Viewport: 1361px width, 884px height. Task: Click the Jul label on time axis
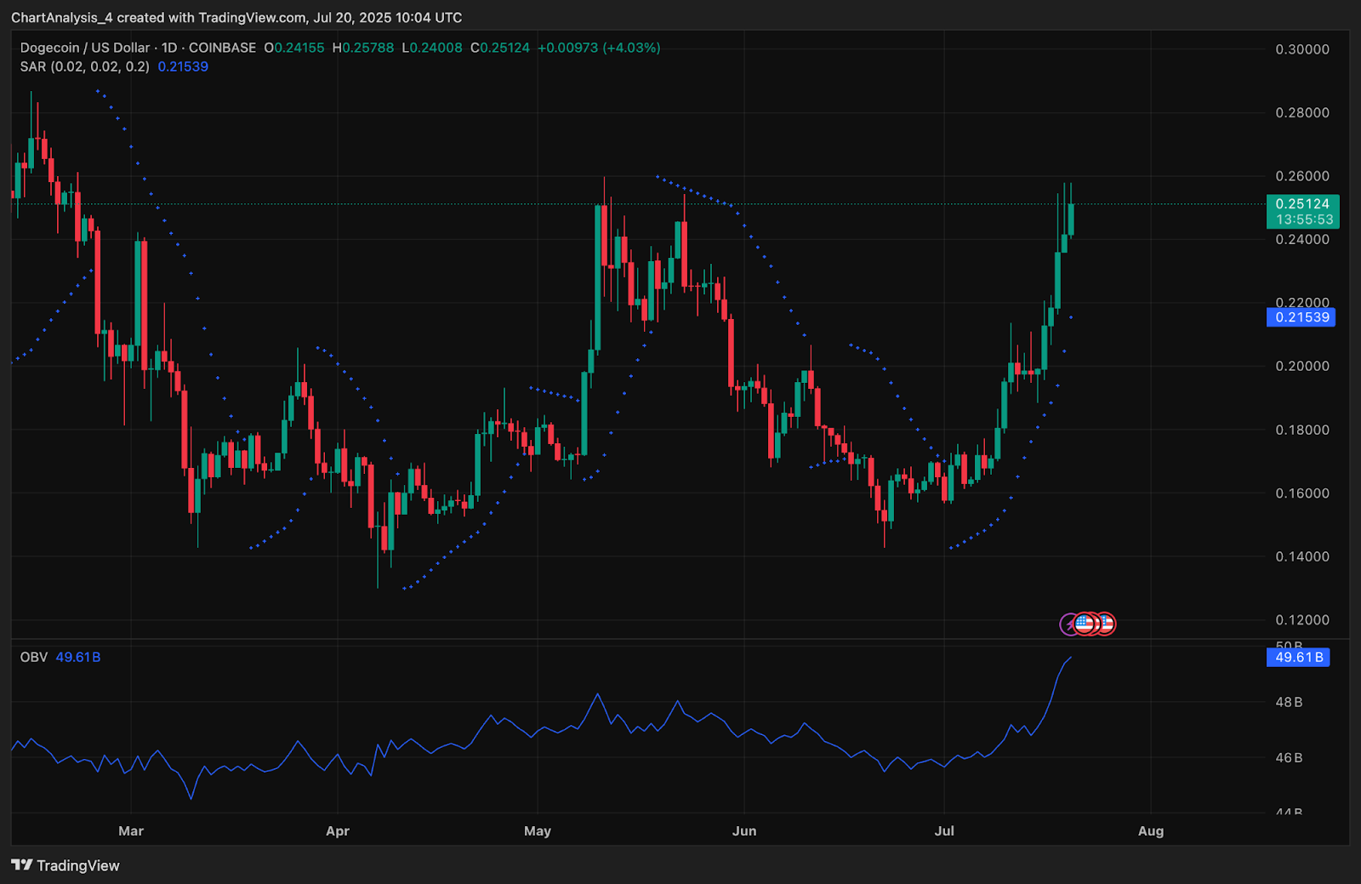point(944,830)
